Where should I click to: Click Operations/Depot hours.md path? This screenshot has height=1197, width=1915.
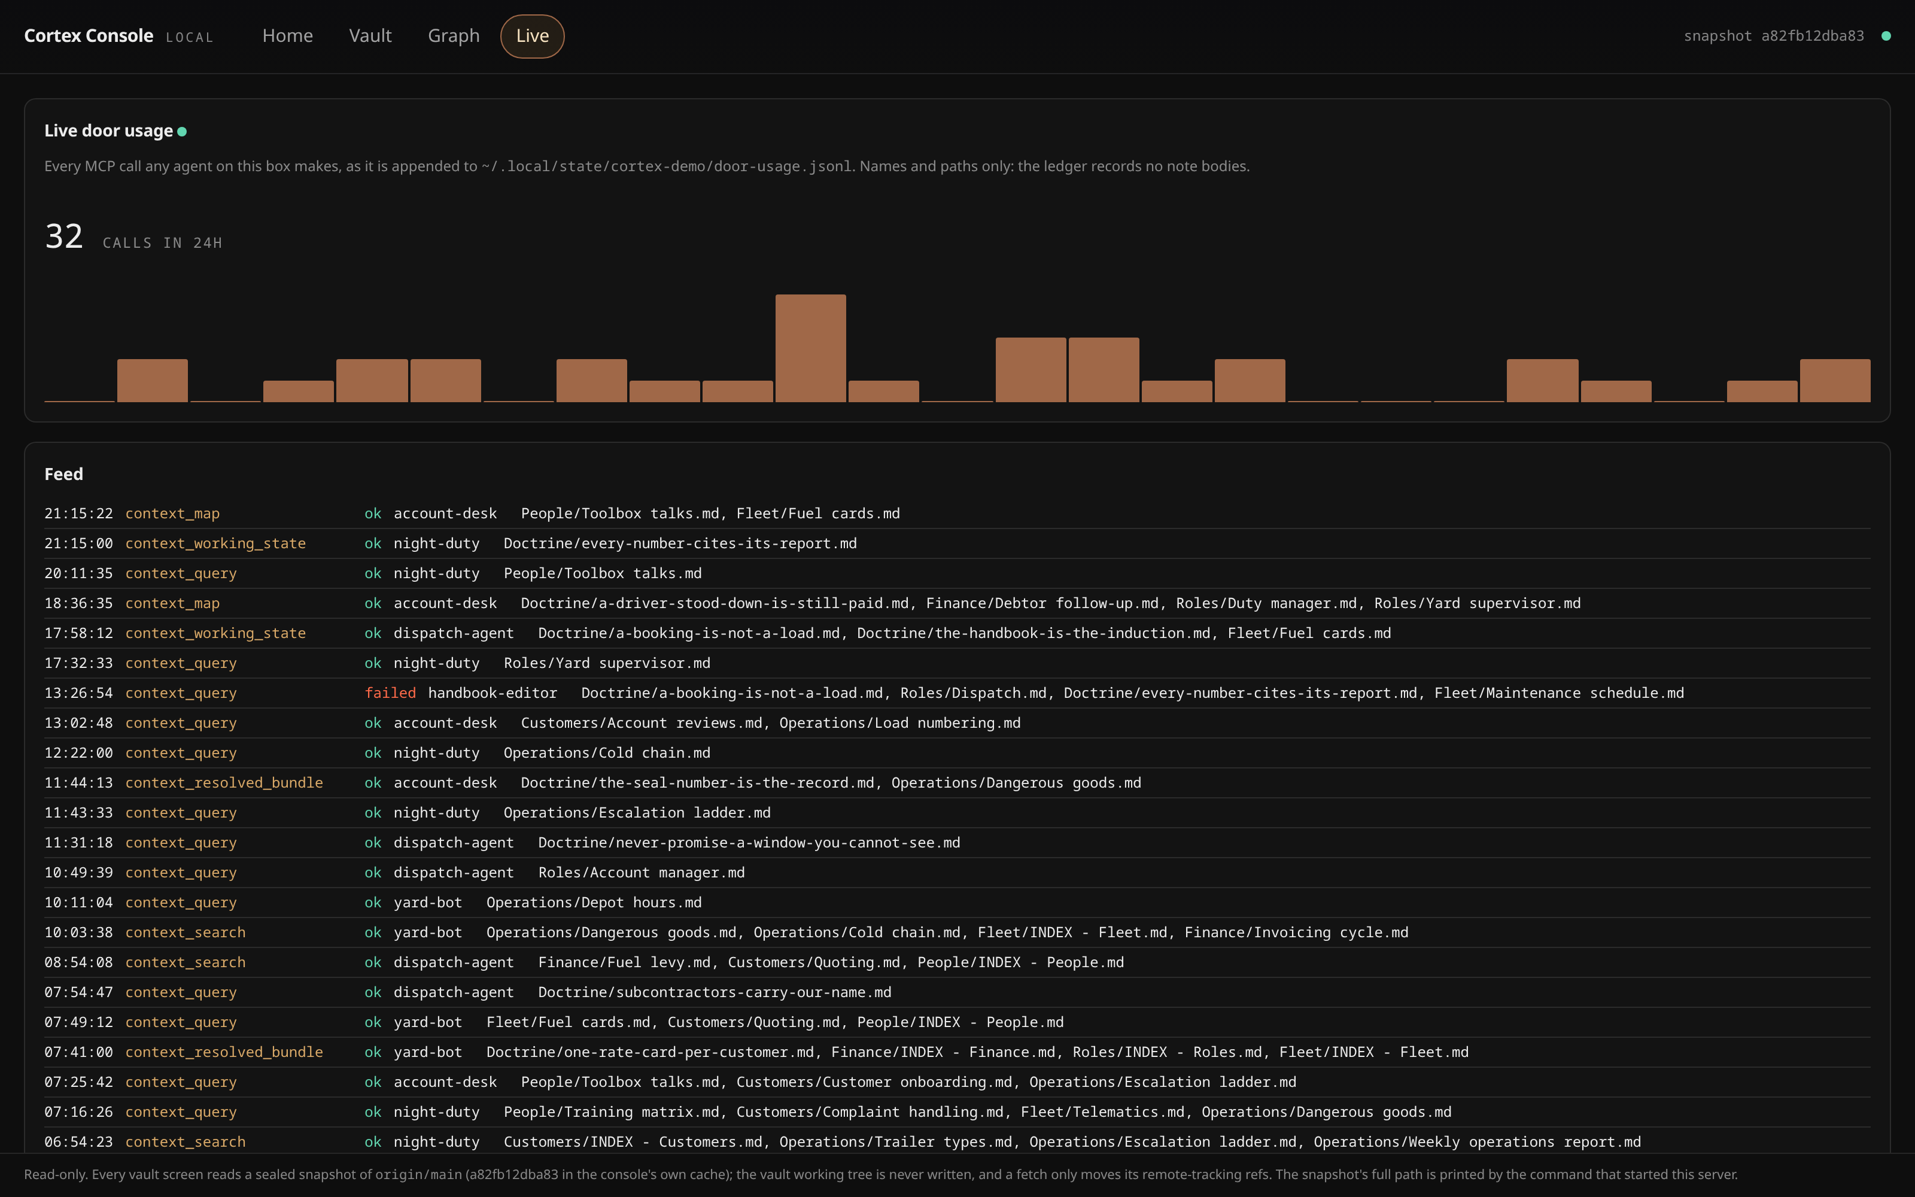pyautogui.click(x=594, y=903)
